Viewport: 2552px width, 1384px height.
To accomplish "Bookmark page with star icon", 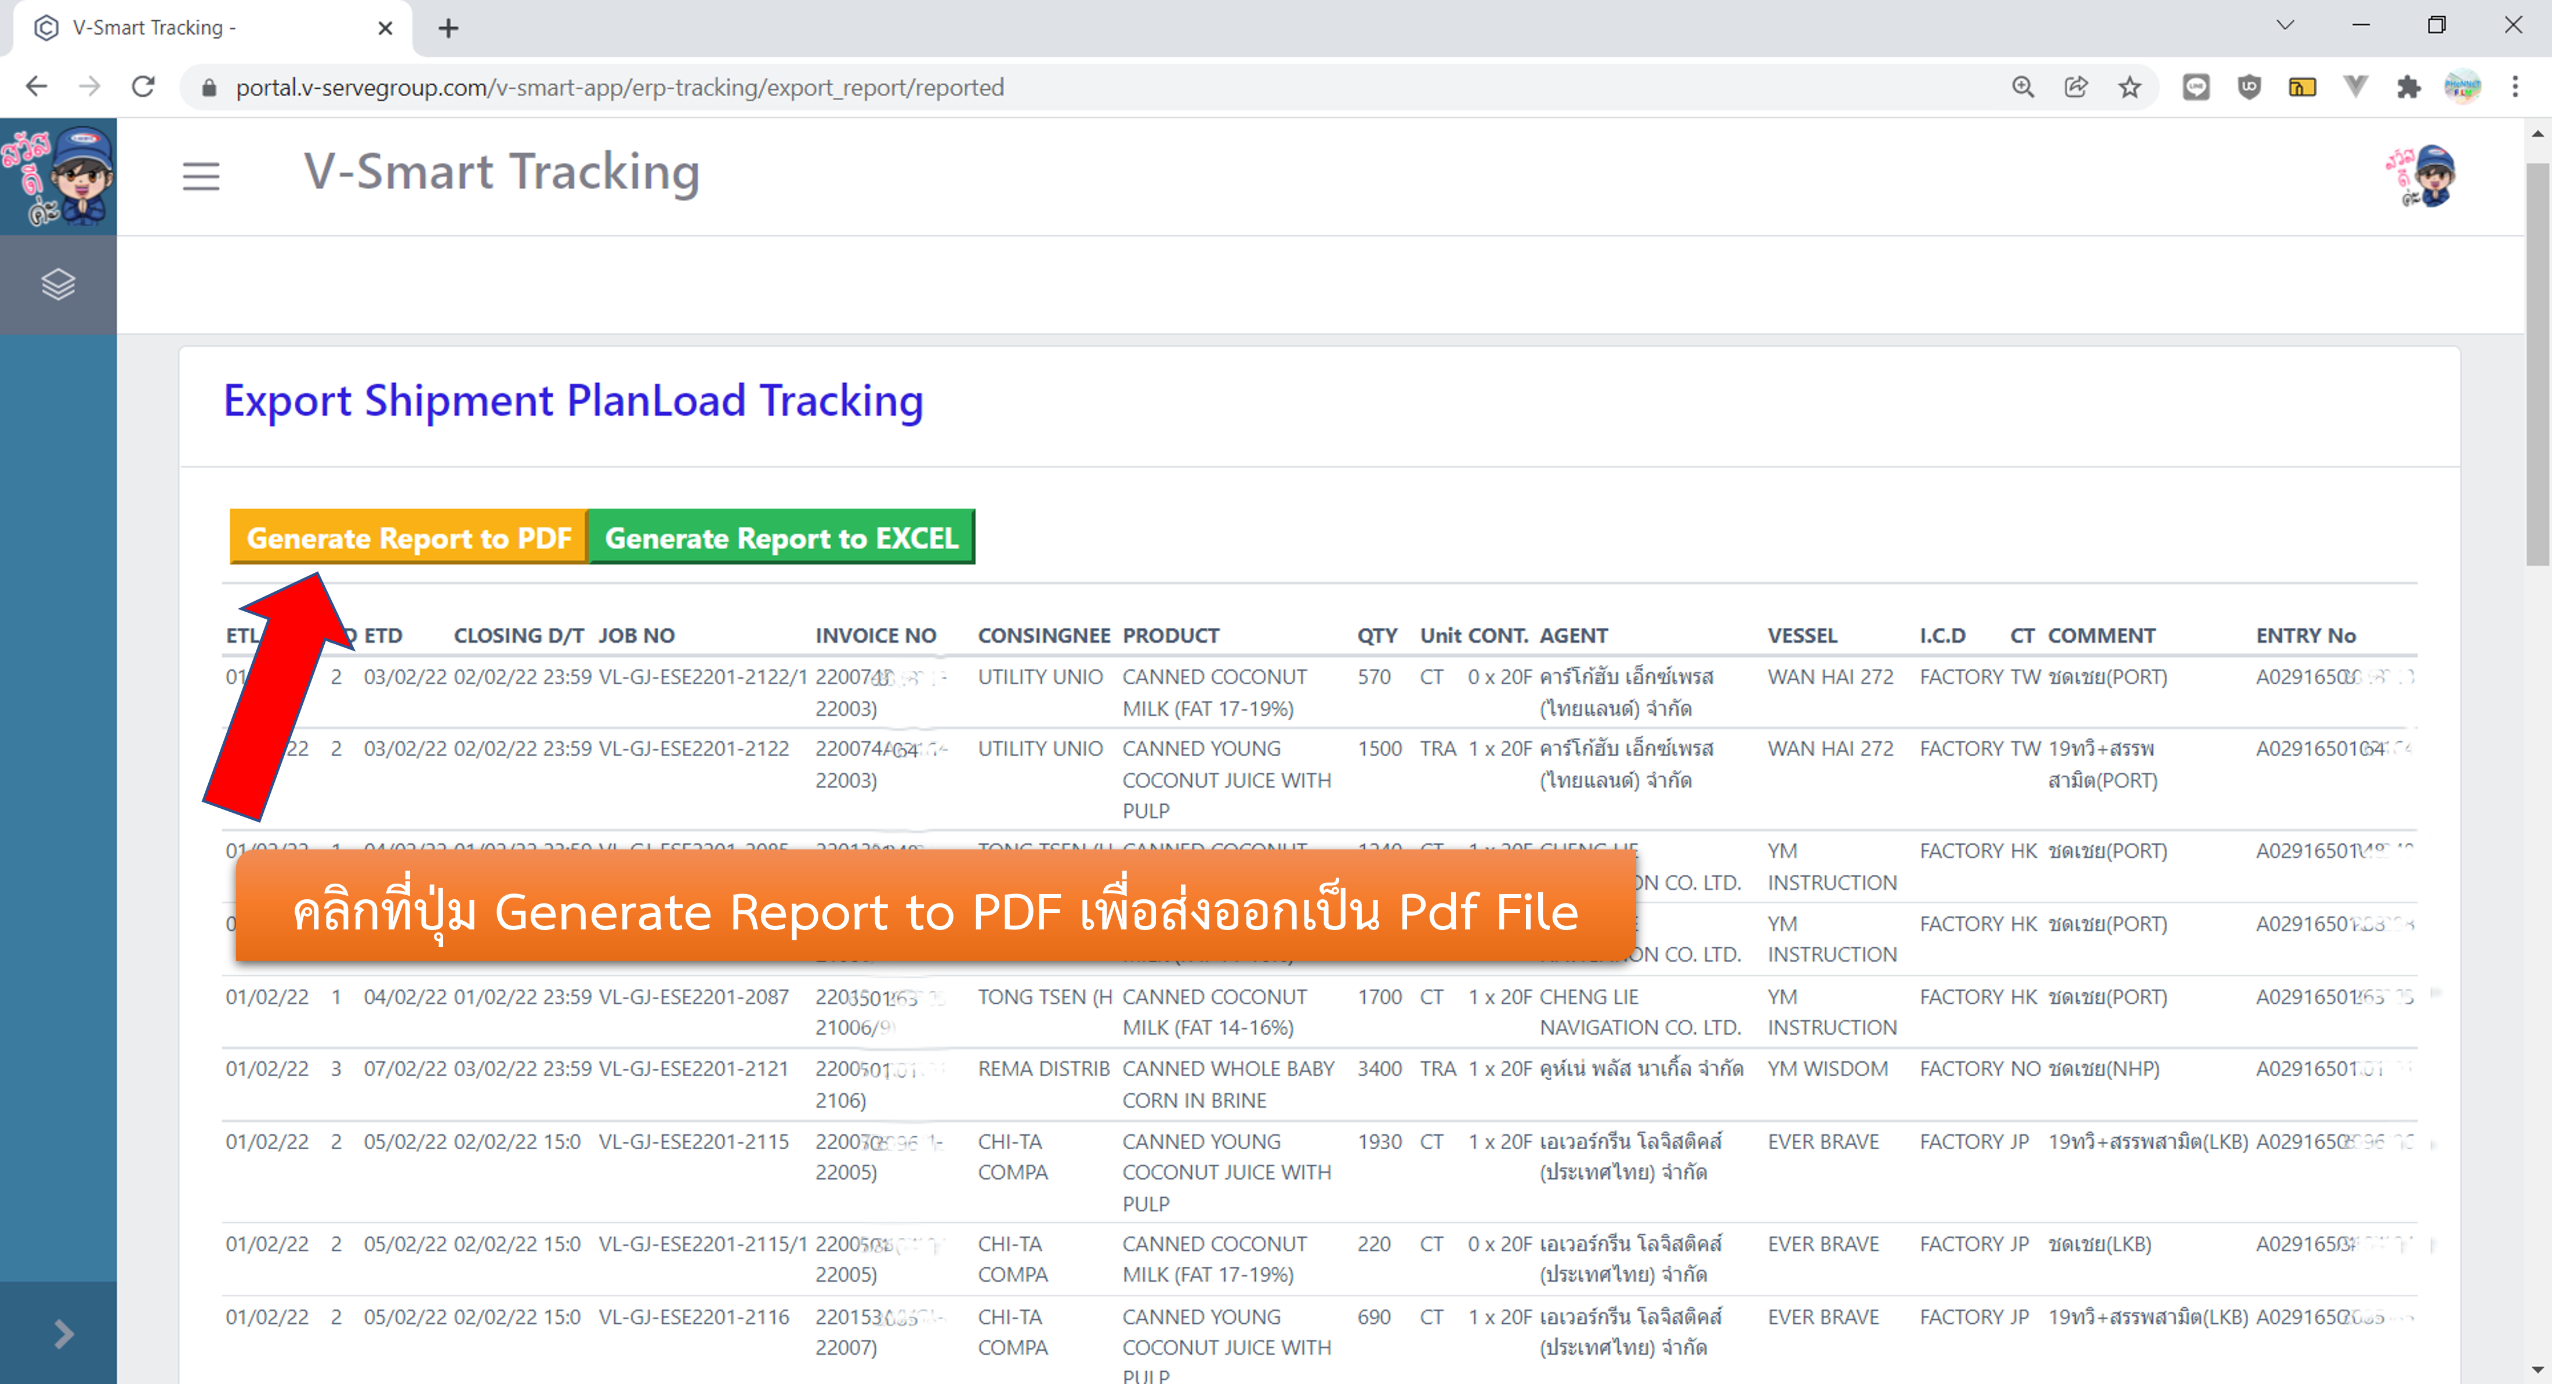I will coord(2130,87).
